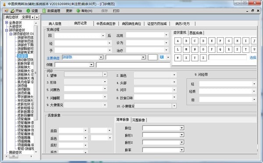
Task: Select 颈动脉怒张 in the symptom tree
Action: tap(25, 60)
